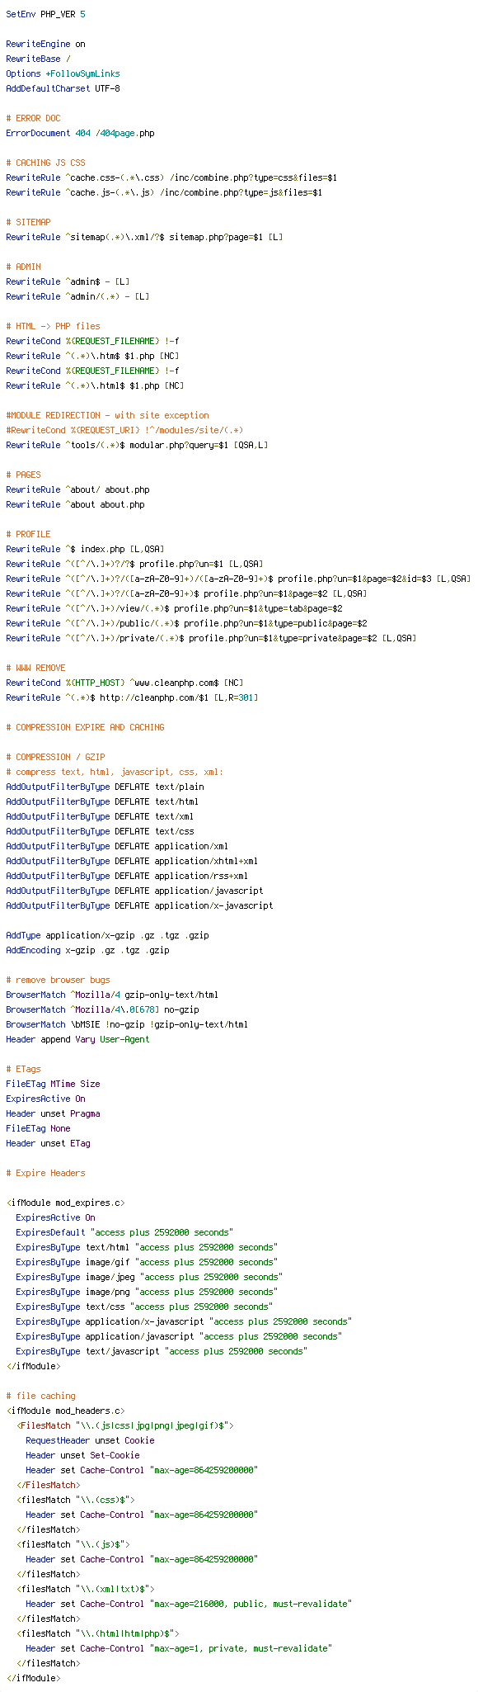The height and width of the screenshot is (1692, 478).
Task: Select the 'DEFLATE application/rss+xml' line
Action: tap(127, 877)
